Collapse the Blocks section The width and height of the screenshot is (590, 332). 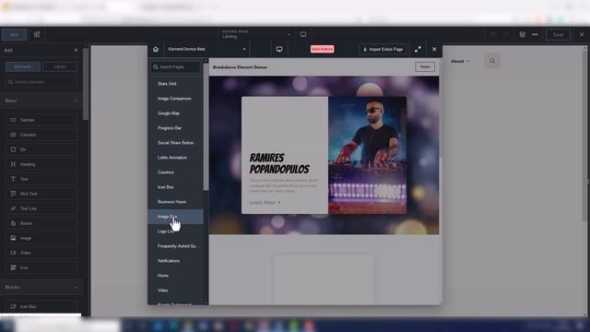pyautogui.click(x=76, y=287)
